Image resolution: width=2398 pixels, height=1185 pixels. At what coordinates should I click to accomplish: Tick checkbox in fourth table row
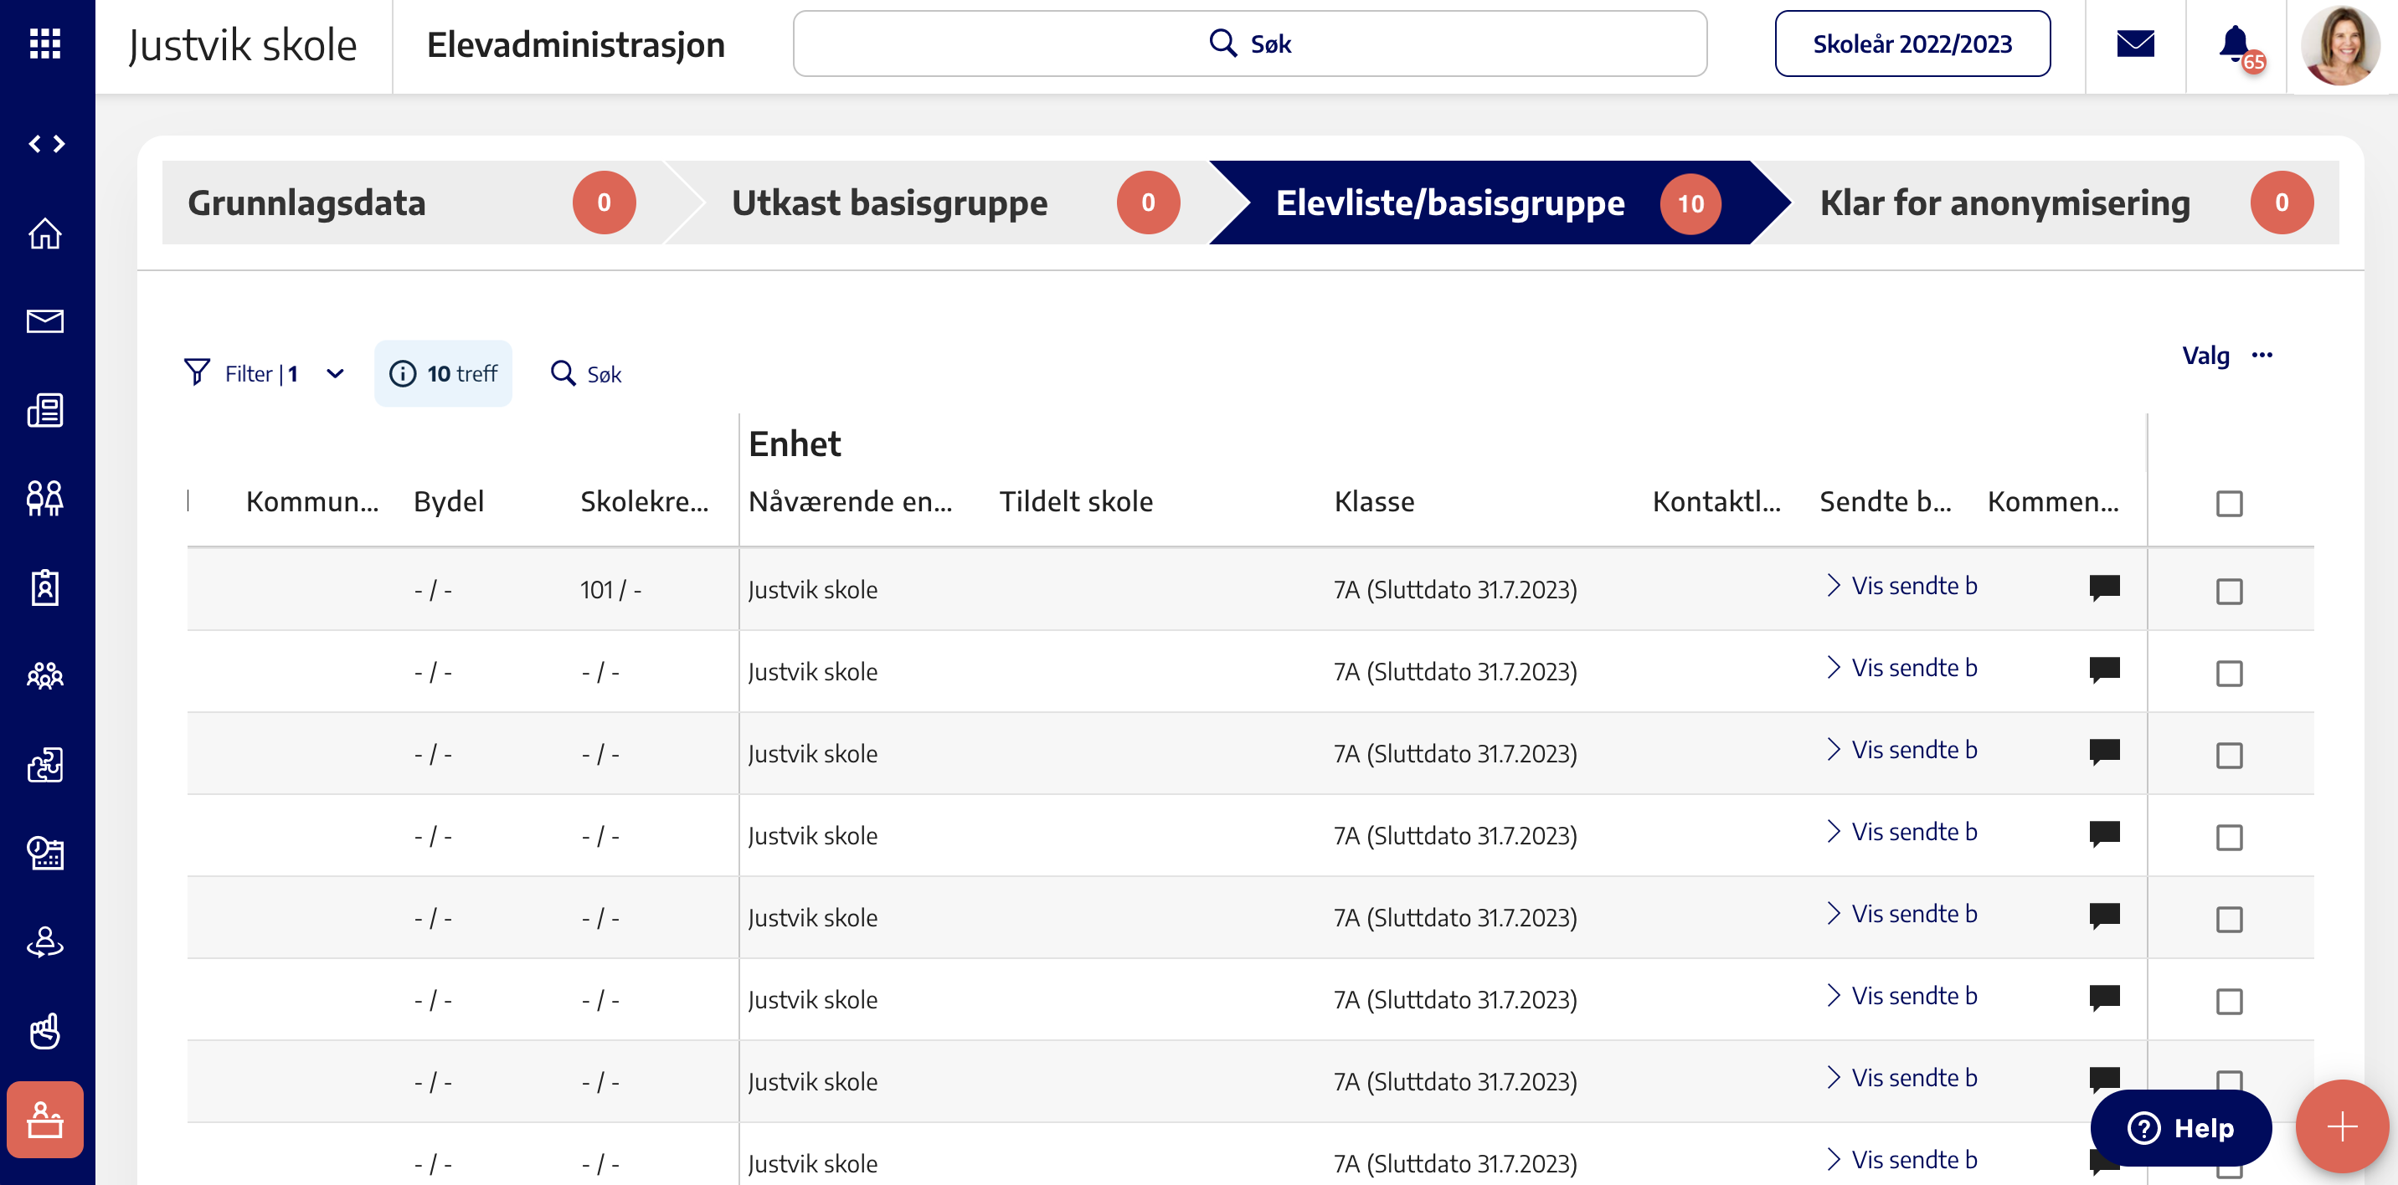tap(2229, 836)
